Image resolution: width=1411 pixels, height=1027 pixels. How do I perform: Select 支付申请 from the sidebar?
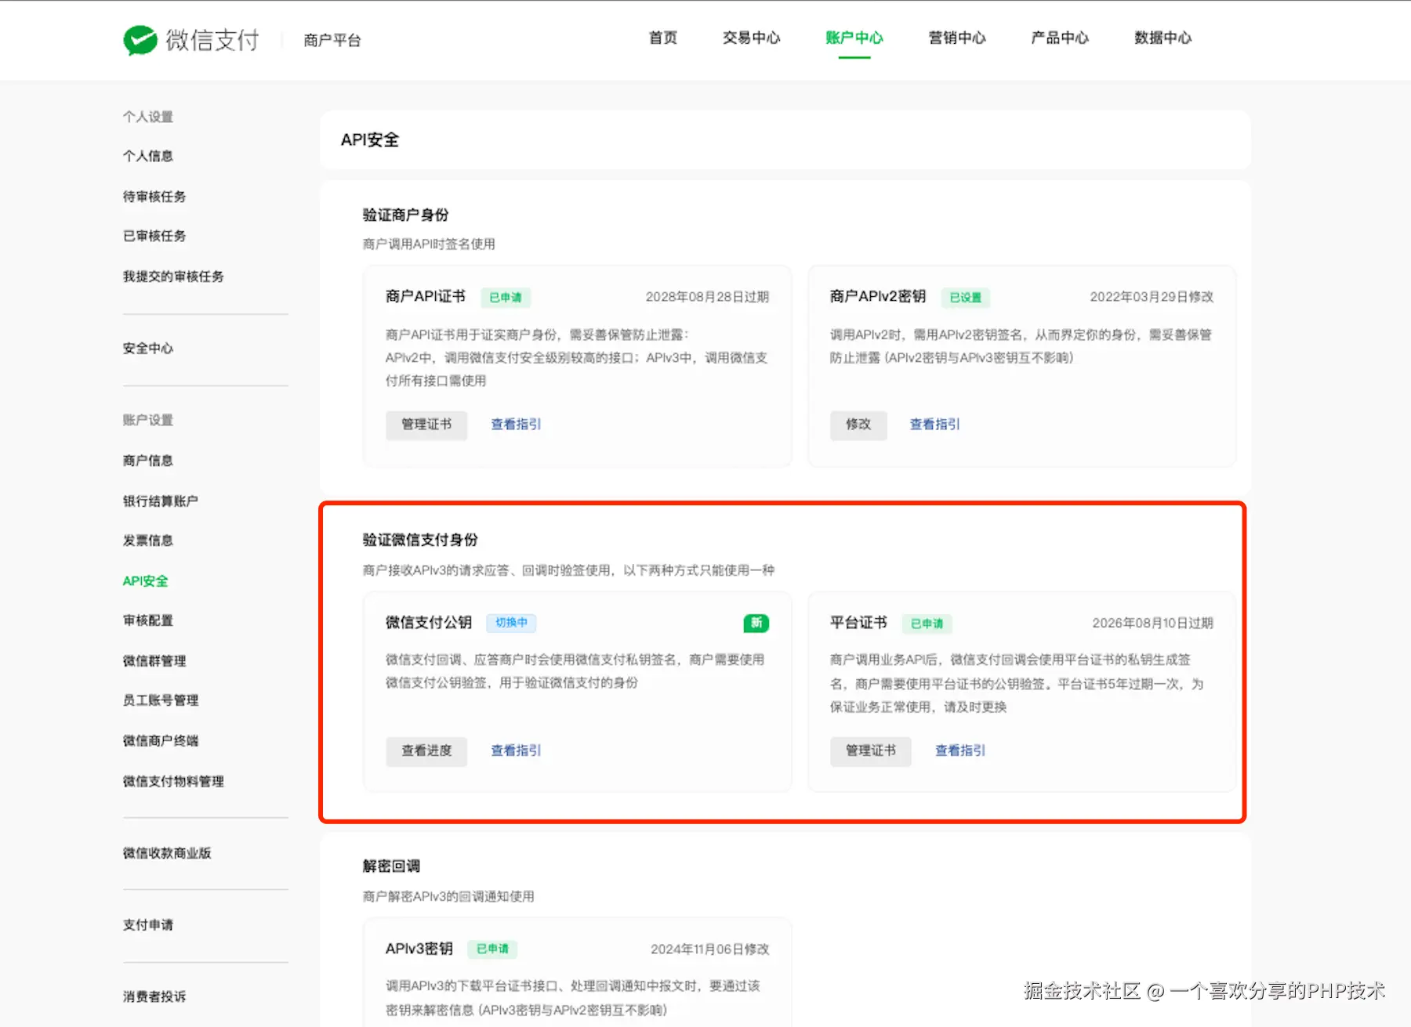(147, 925)
